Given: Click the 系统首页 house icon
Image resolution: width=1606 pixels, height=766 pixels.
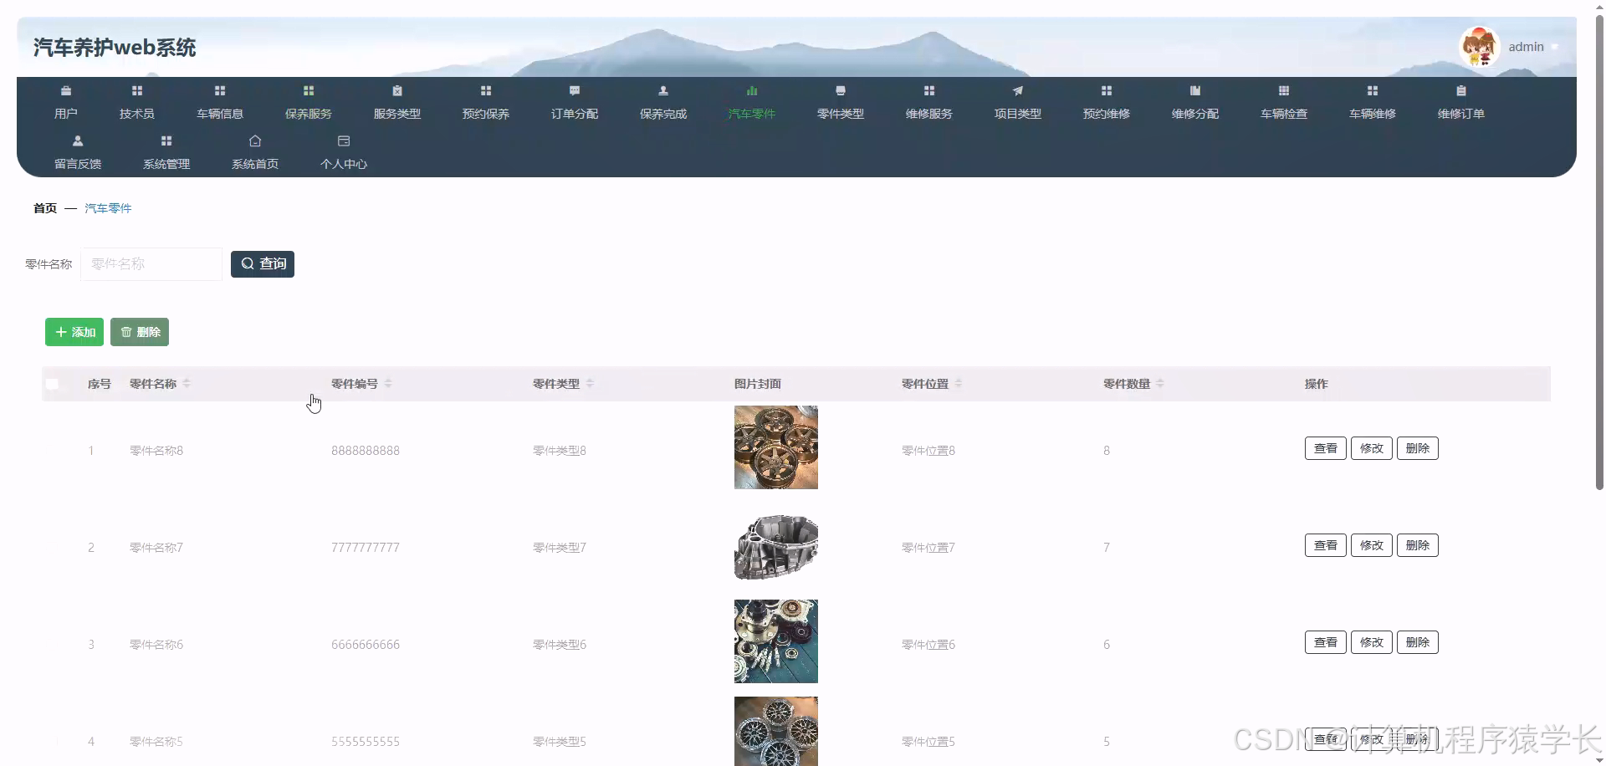Looking at the screenshot, I should click(x=255, y=140).
